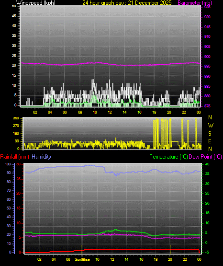Image resolution: width=223 pixels, height=266 pixels.
Task: Click the "14" hour label under the temperature graph
Action: pyautogui.click(x=126, y=259)
